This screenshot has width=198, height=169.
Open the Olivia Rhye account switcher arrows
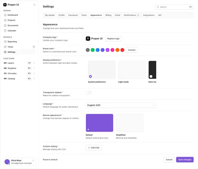coord(33,160)
